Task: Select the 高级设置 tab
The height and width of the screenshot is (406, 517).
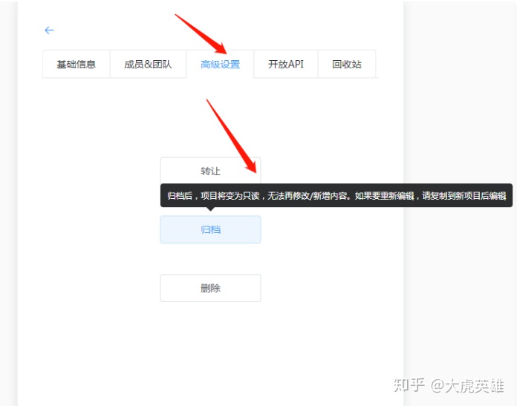Action: [x=220, y=65]
